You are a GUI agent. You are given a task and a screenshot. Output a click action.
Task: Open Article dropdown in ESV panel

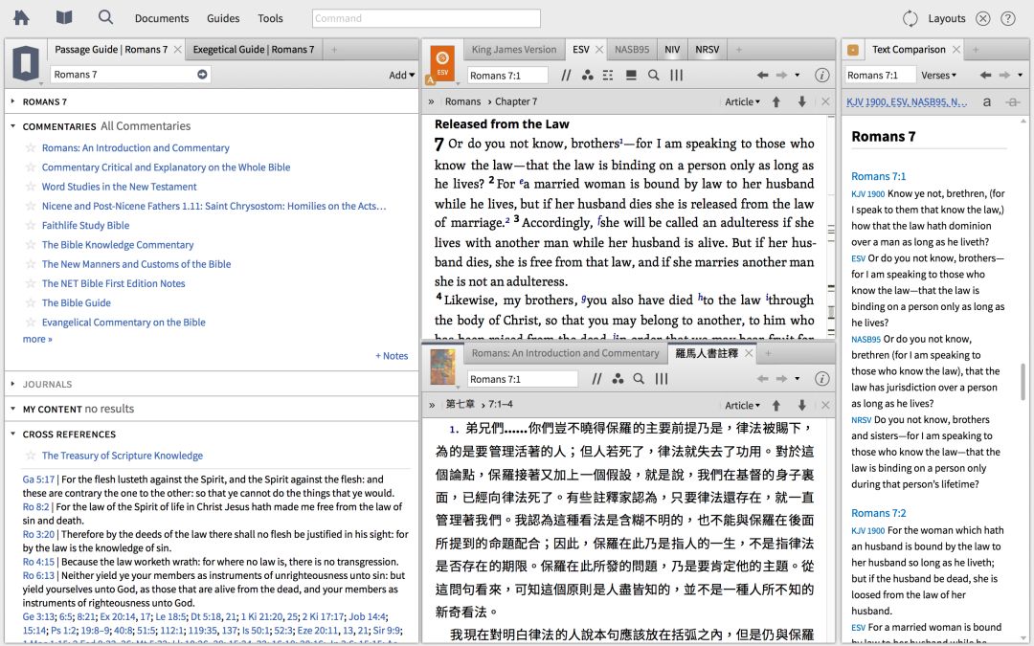coord(743,101)
